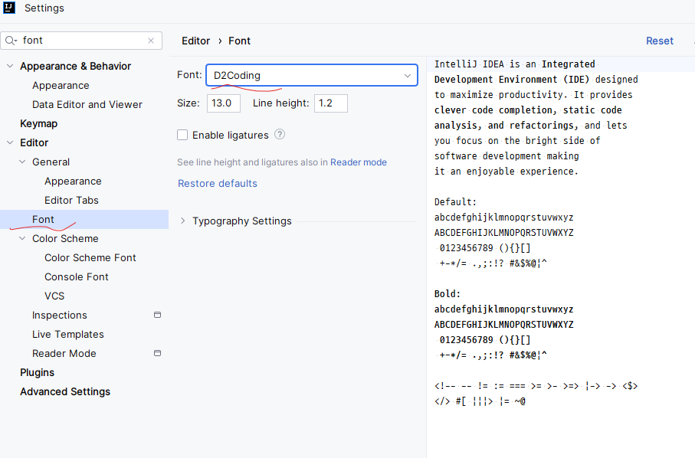Select Appearance under General
Image resolution: width=695 pixels, height=458 pixels.
73,181
